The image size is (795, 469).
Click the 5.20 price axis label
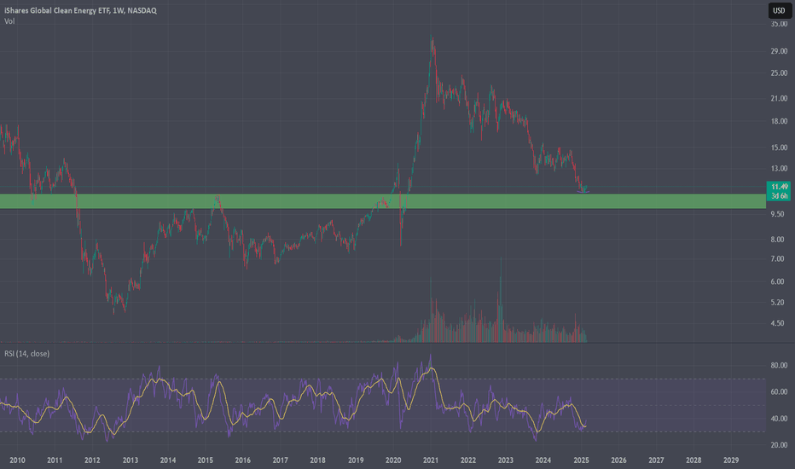778,302
